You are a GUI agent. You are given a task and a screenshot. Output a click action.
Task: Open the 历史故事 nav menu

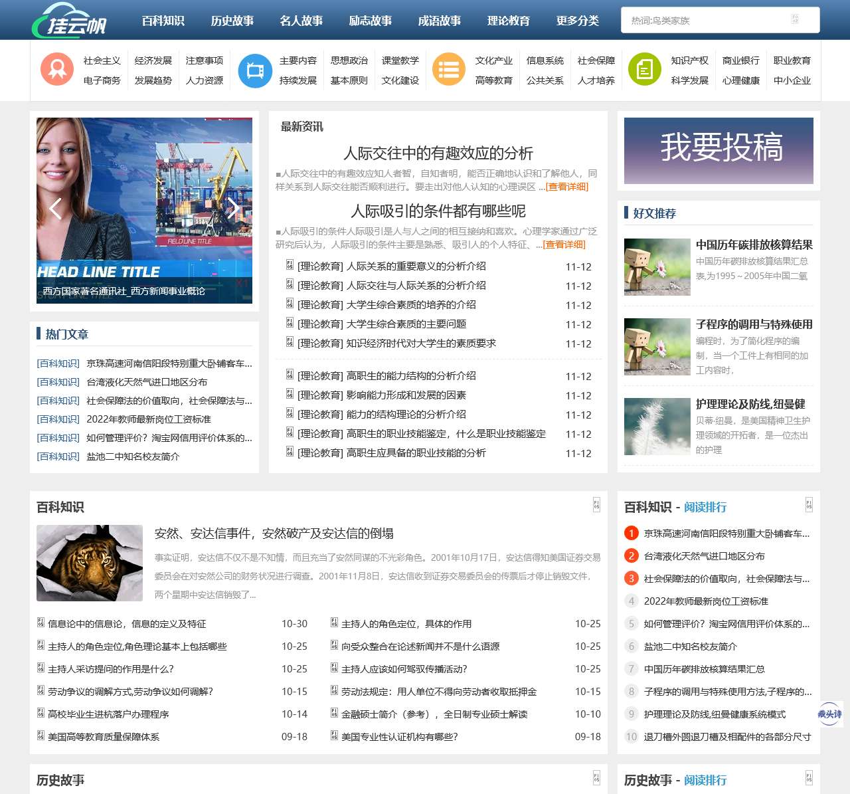[x=232, y=21]
